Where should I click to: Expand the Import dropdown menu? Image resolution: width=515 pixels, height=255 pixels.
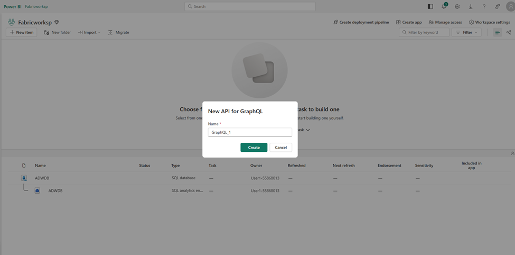click(x=89, y=33)
